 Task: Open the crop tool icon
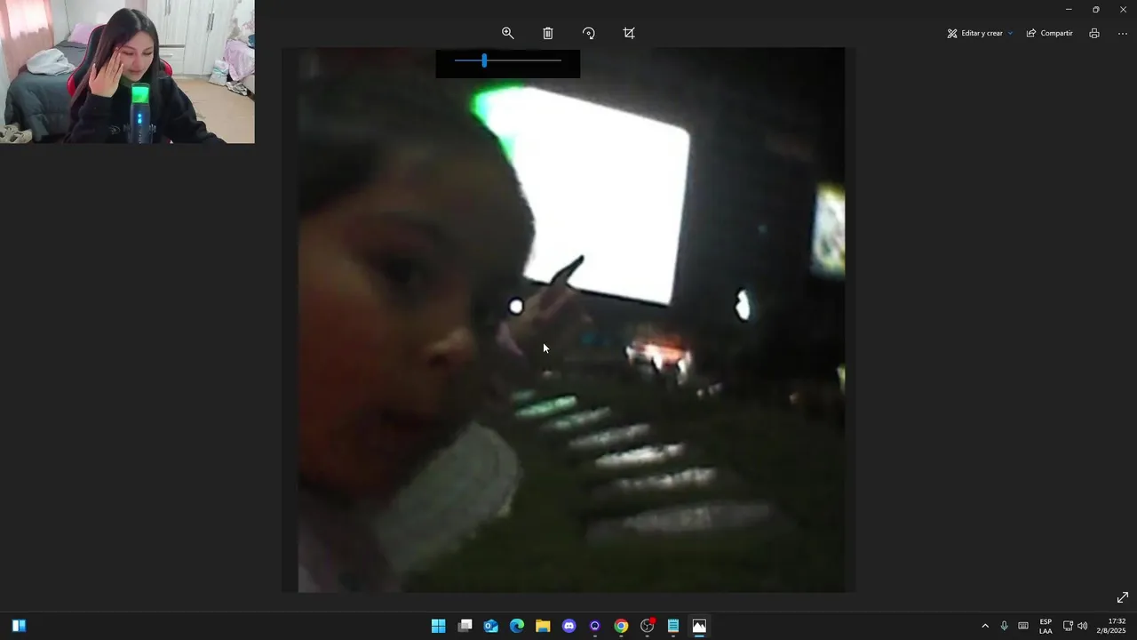(x=629, y=33)
